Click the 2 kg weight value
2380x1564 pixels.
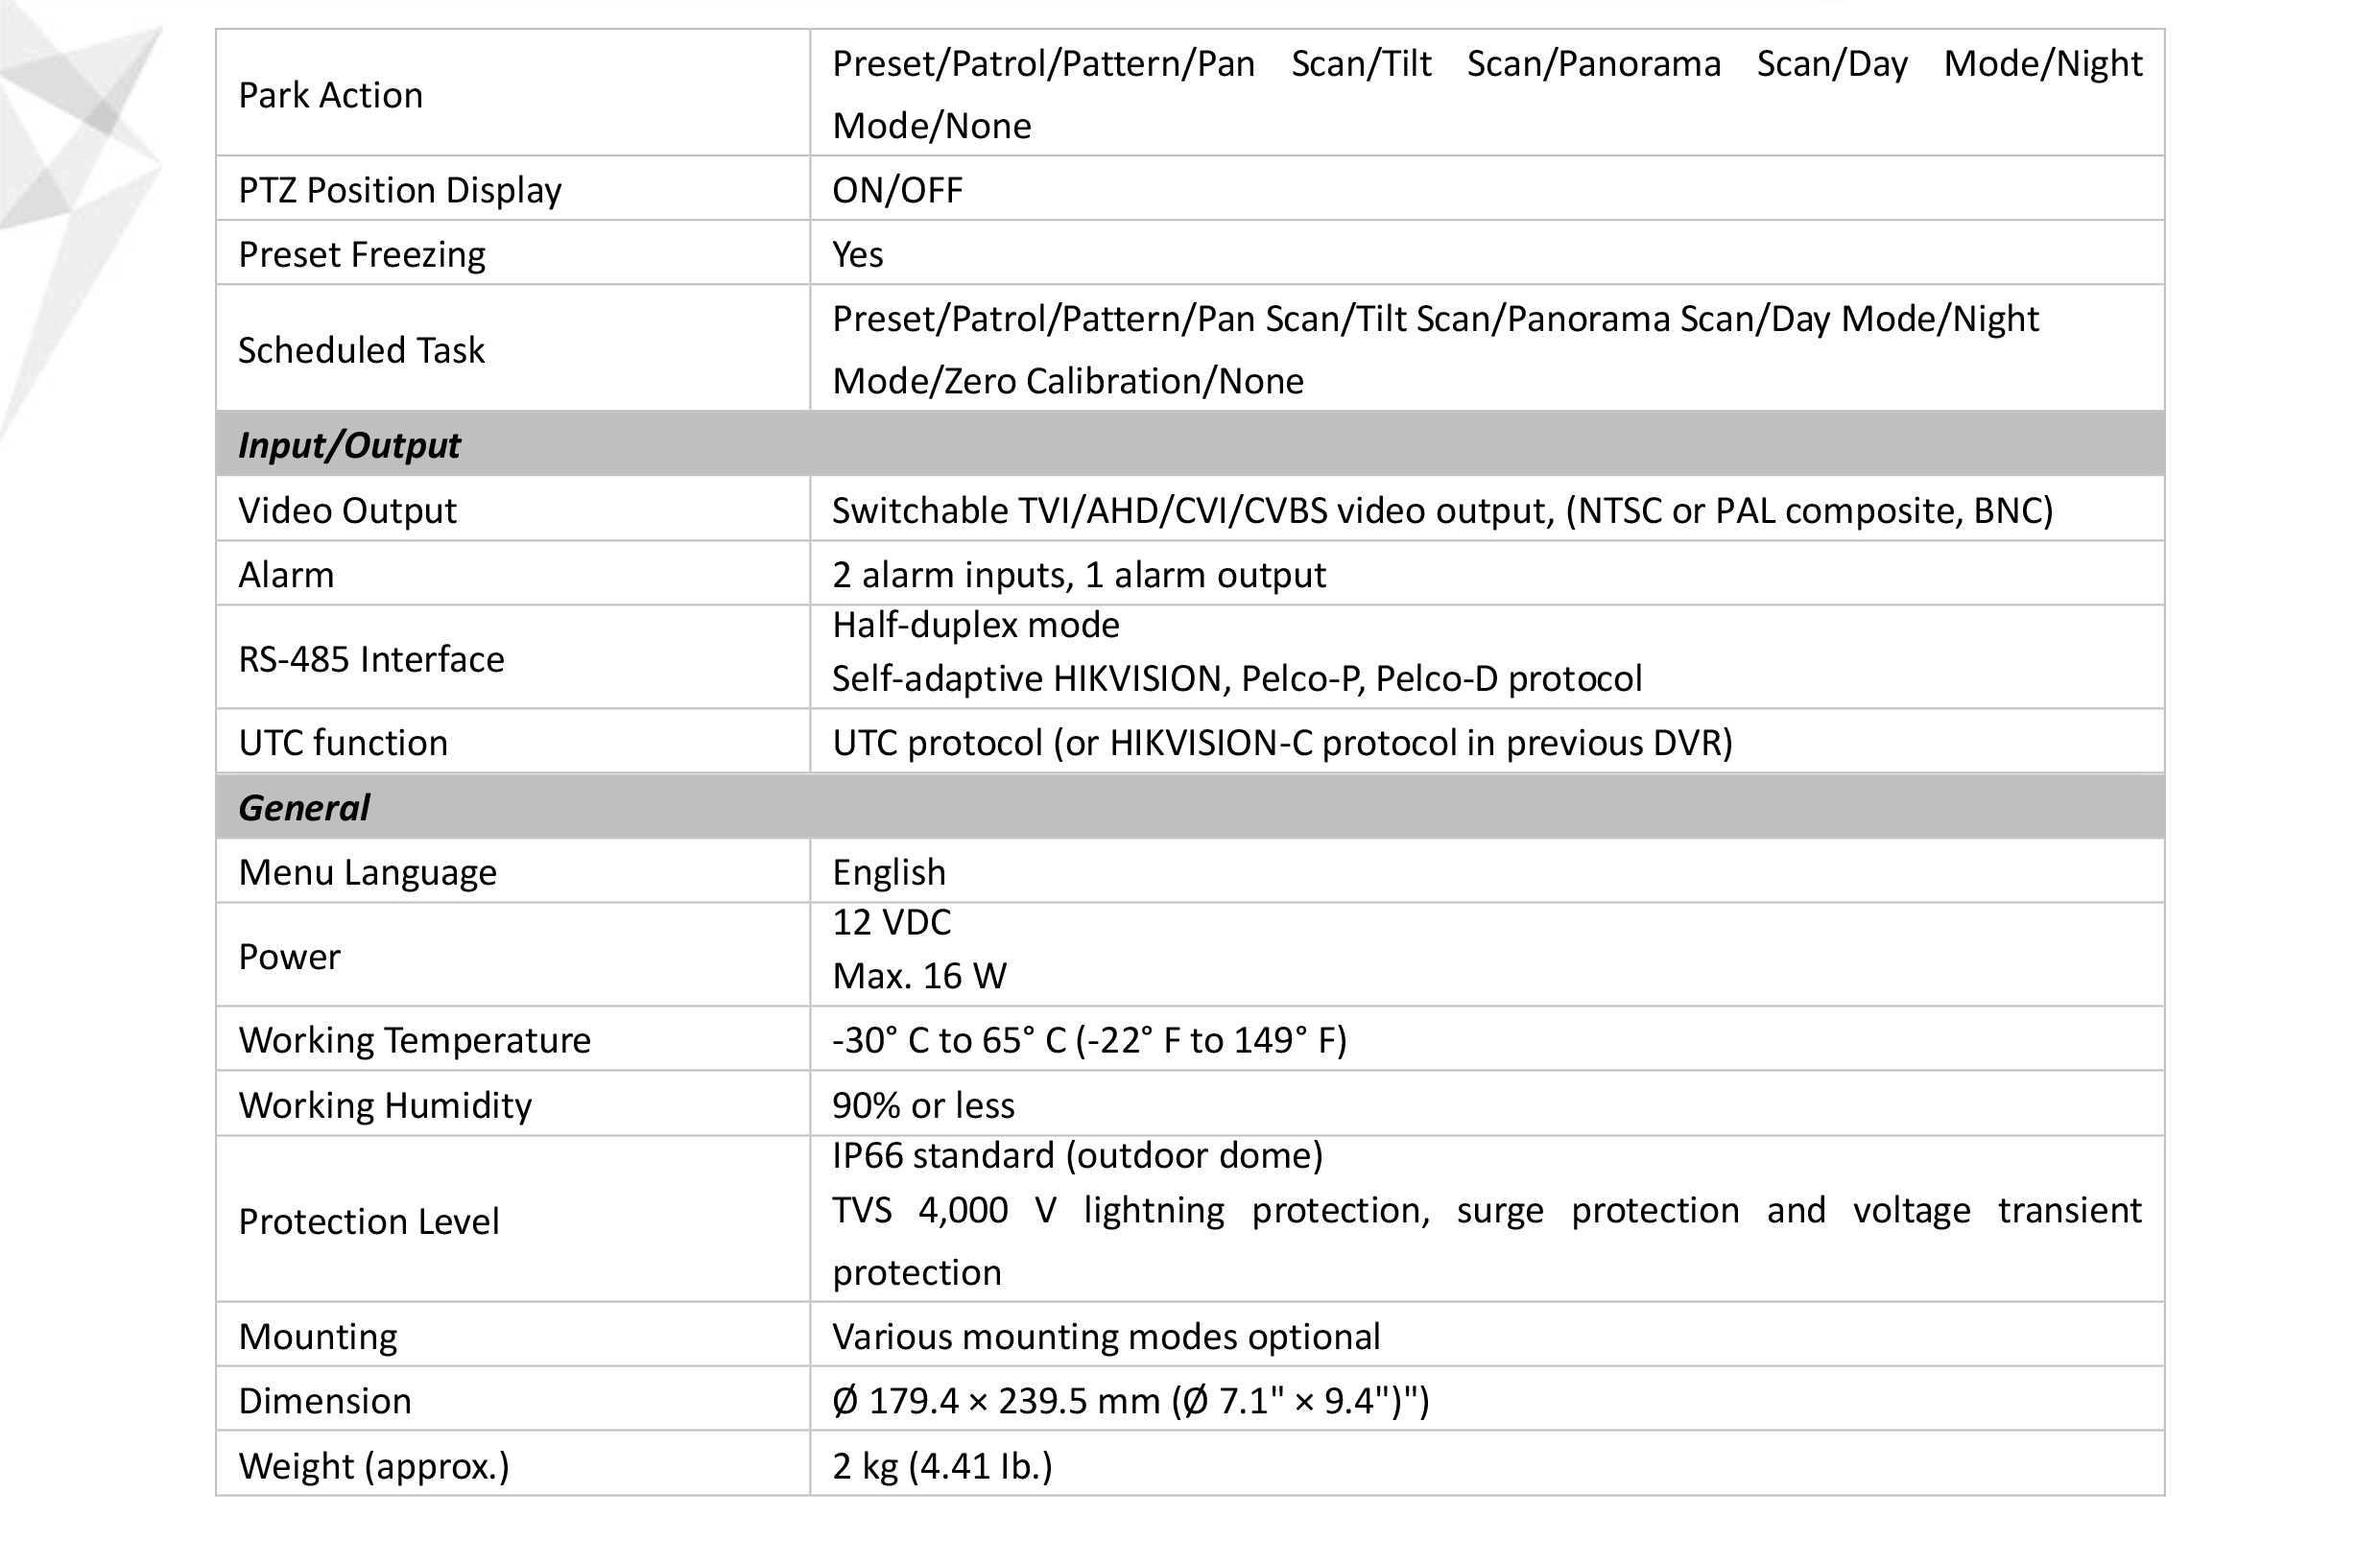coord(941,1466)
